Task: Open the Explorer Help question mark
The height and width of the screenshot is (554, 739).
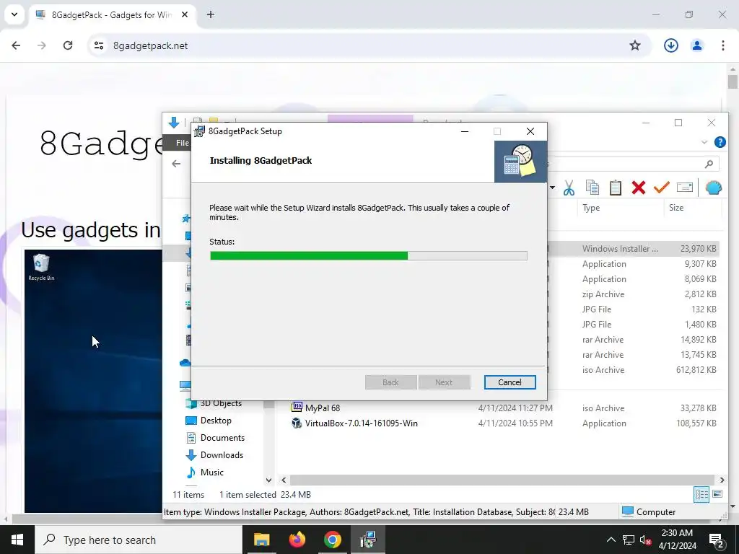Action: pyautogui.click(x=720, y=142)
